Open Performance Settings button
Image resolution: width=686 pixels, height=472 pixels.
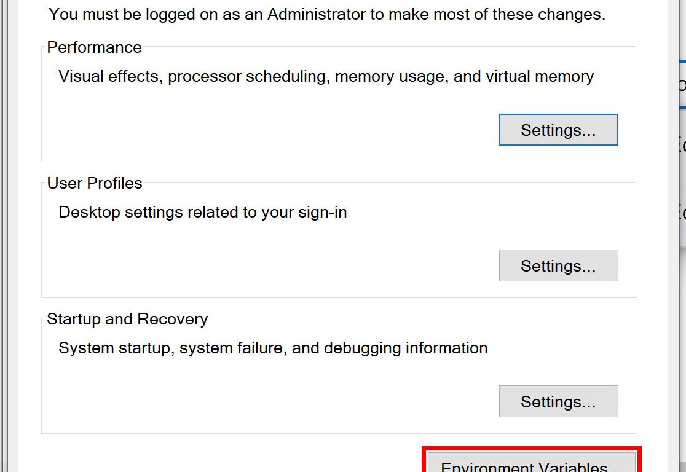tap(558, 130)
